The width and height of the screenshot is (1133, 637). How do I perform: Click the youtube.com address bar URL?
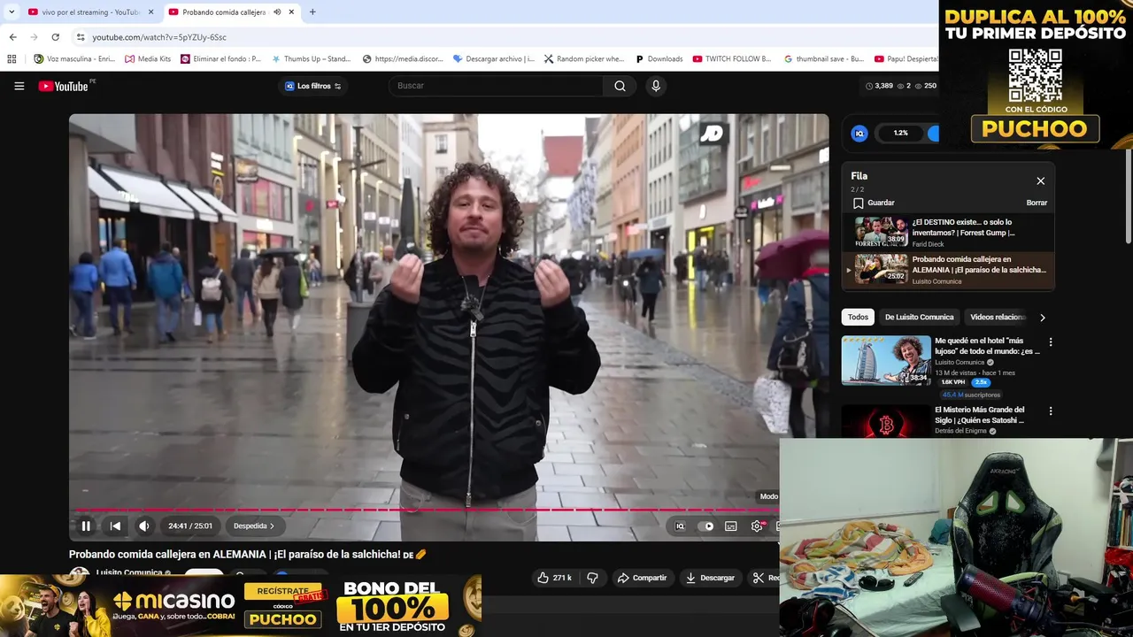[x=159, y=37]
